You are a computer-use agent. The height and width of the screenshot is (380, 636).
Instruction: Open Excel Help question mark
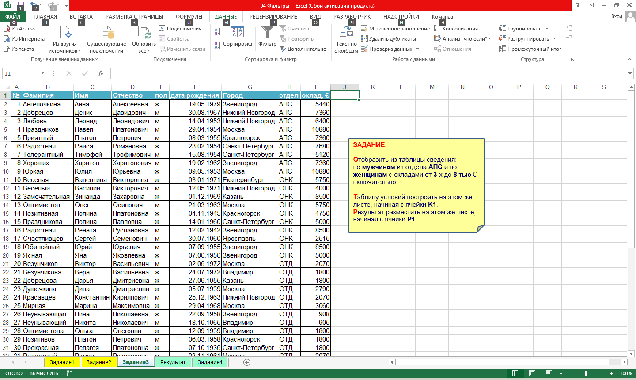click(x=578, y=5)
